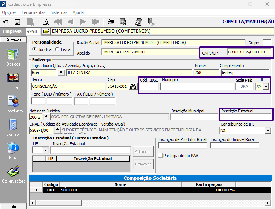Image resolution: width=275 pixels, height=209 pixels.
Task: Check the Participante do PAA checkbox
Action: 160,156
